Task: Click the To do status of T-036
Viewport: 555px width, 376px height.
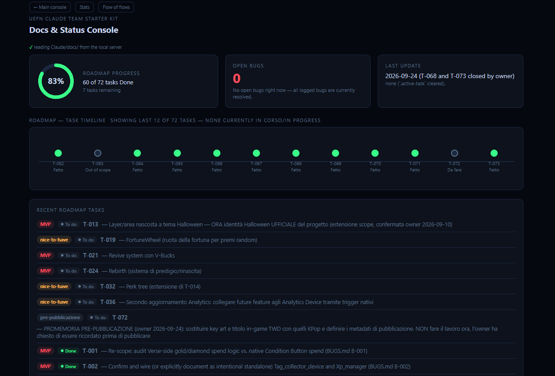Action: pyautogui.click(x=86, y=302)
